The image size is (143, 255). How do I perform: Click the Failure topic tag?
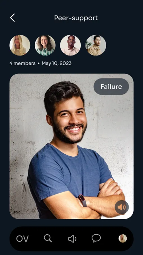point(111,86)
